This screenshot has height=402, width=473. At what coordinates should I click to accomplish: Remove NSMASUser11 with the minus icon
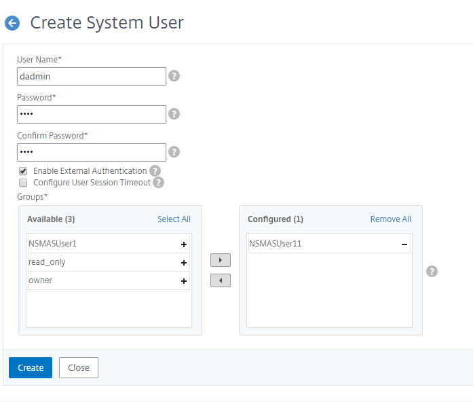(x=404, y=244)
